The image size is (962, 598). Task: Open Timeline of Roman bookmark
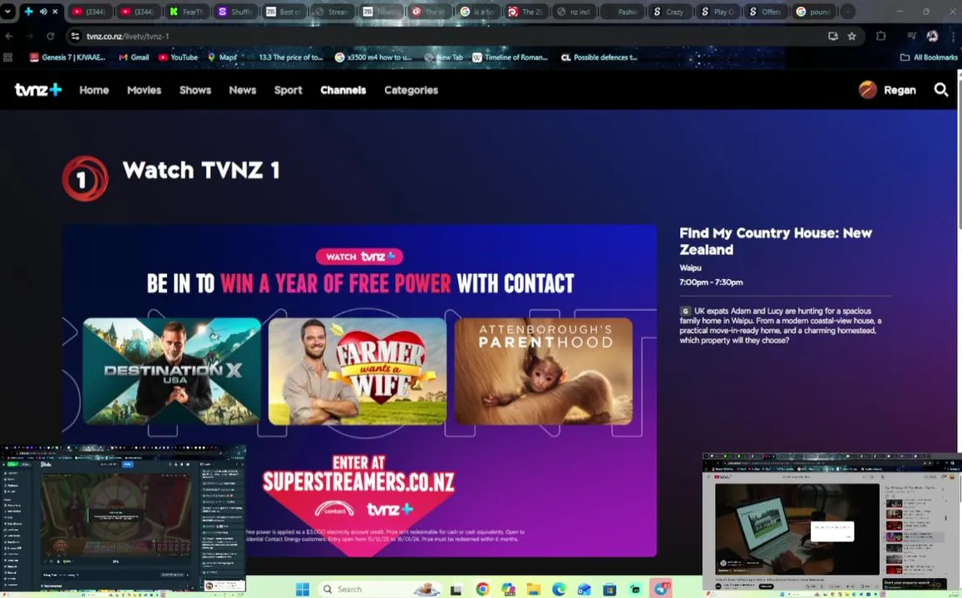click(x=510, y=57)
